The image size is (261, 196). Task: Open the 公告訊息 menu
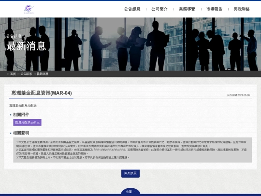(x=132, y=9)
